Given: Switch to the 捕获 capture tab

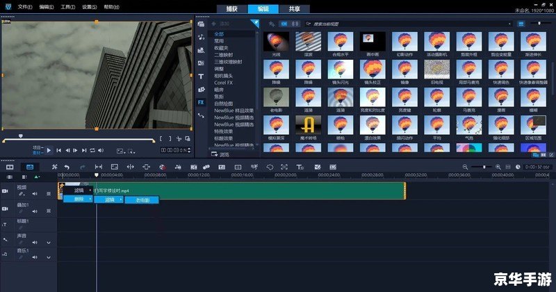Looking at the screenshot, I should tap(232, 9).
